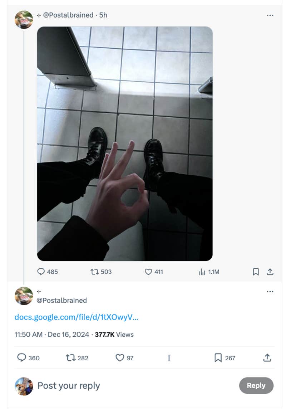Click the Post your reply field

tap(68, 386)
